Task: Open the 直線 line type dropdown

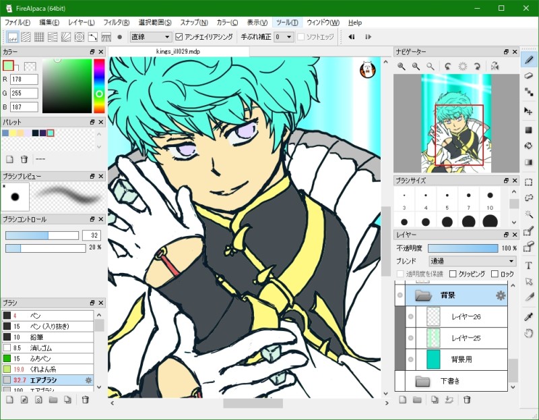Action: click(150, 37)
